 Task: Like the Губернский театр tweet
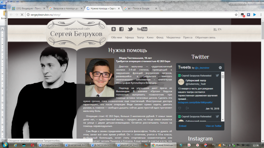[180, 108]
